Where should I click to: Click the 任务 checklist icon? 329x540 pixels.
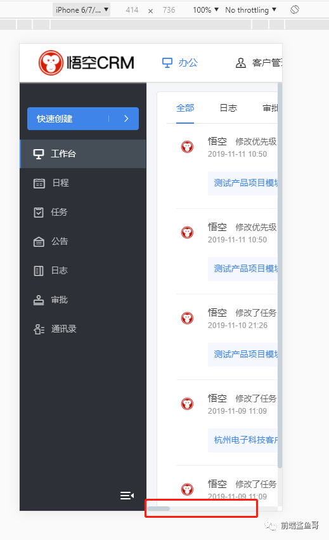39,212
